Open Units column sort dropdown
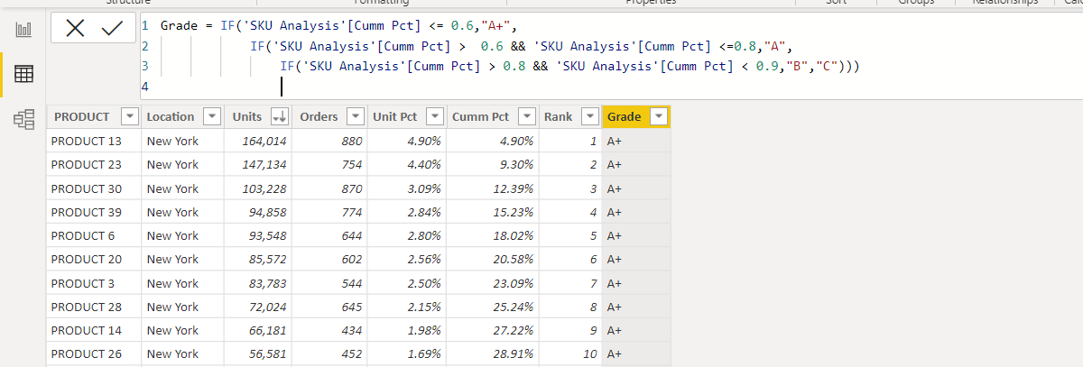Screen dimensions: 1083x367 click(x=279, y=116)
